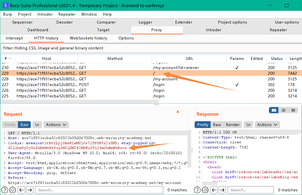Open Actions dropdown in Response panel
302x195 pixels.
(x=267, y=125)
